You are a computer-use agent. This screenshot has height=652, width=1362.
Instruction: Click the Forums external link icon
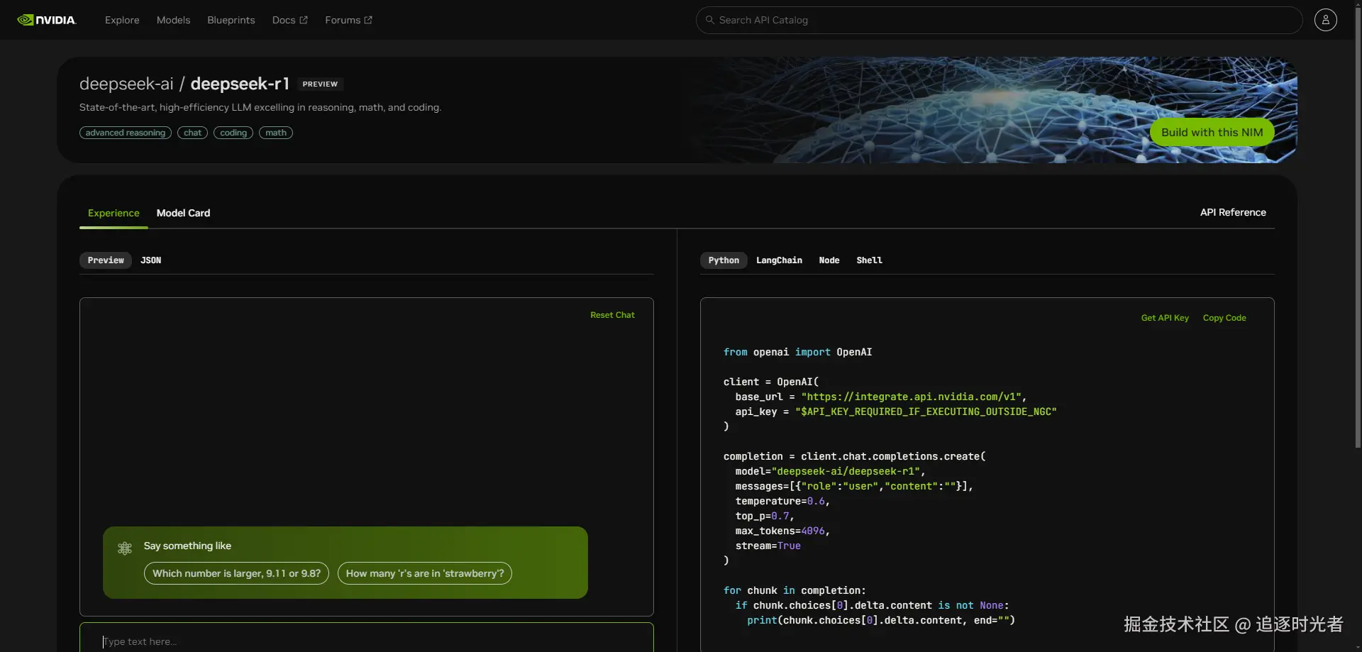[368, 20]
